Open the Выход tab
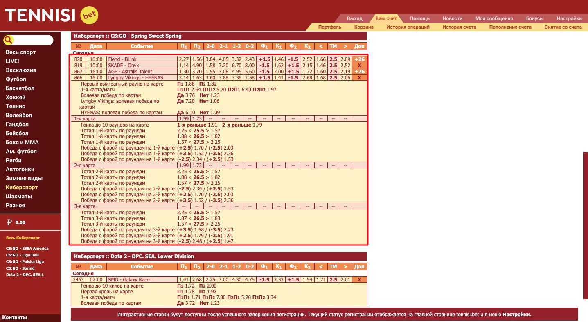The image size is (588, 322). point(355,18)
